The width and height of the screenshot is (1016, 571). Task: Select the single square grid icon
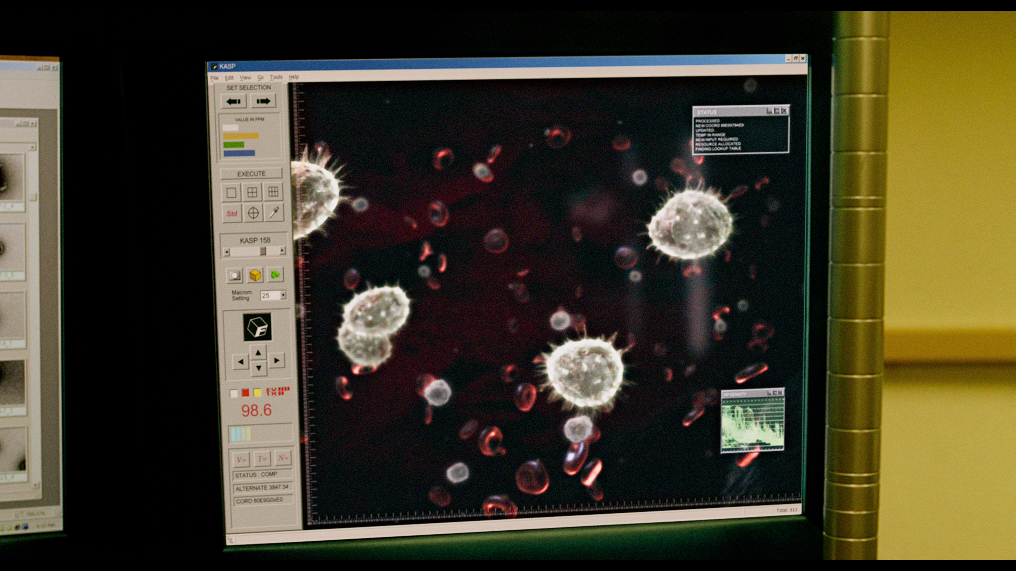[231, 193]
